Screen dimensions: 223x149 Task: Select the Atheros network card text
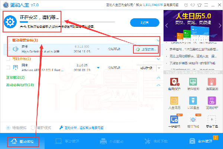[42, 70]
